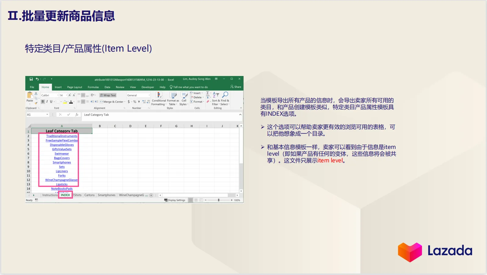Click the Format Painter brush icon
The width and height of the screenshot is (487, 275).
(x=36, y=103)
